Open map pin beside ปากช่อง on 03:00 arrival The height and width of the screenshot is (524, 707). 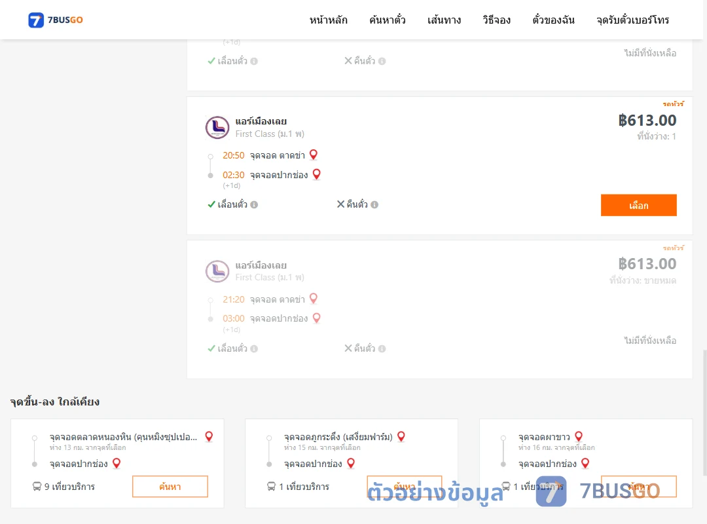317,318
